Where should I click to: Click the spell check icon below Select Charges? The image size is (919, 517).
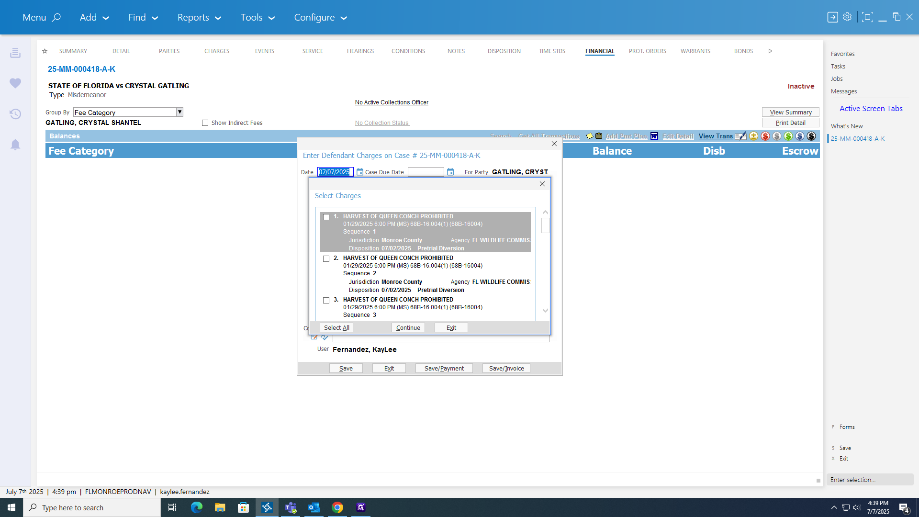tap(325, 337)
